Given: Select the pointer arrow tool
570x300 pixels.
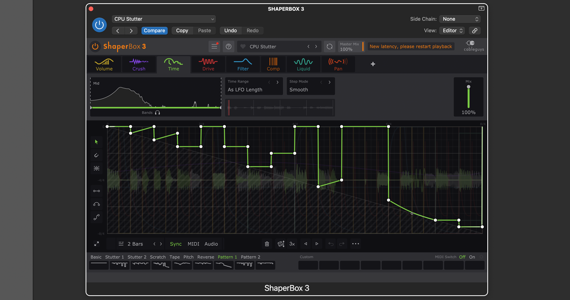Looking at the screenshot, I should click(97, 142).
